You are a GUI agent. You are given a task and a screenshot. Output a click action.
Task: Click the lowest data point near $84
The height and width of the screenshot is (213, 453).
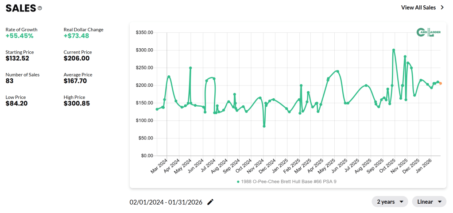pos(264,126)
